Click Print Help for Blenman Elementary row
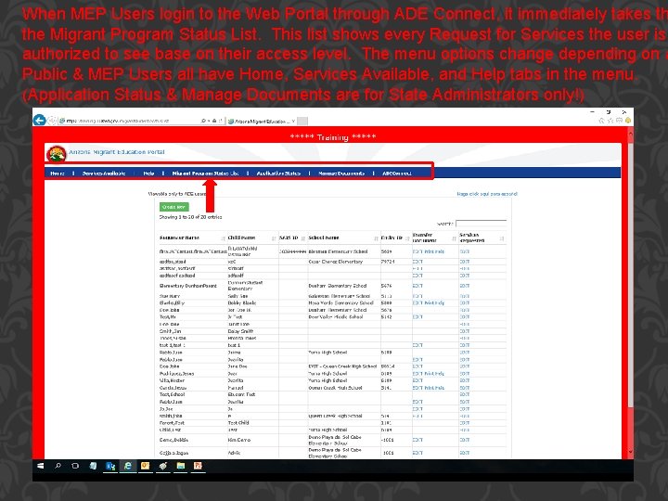This screenshot has width=668, height=501. [434, 251]
